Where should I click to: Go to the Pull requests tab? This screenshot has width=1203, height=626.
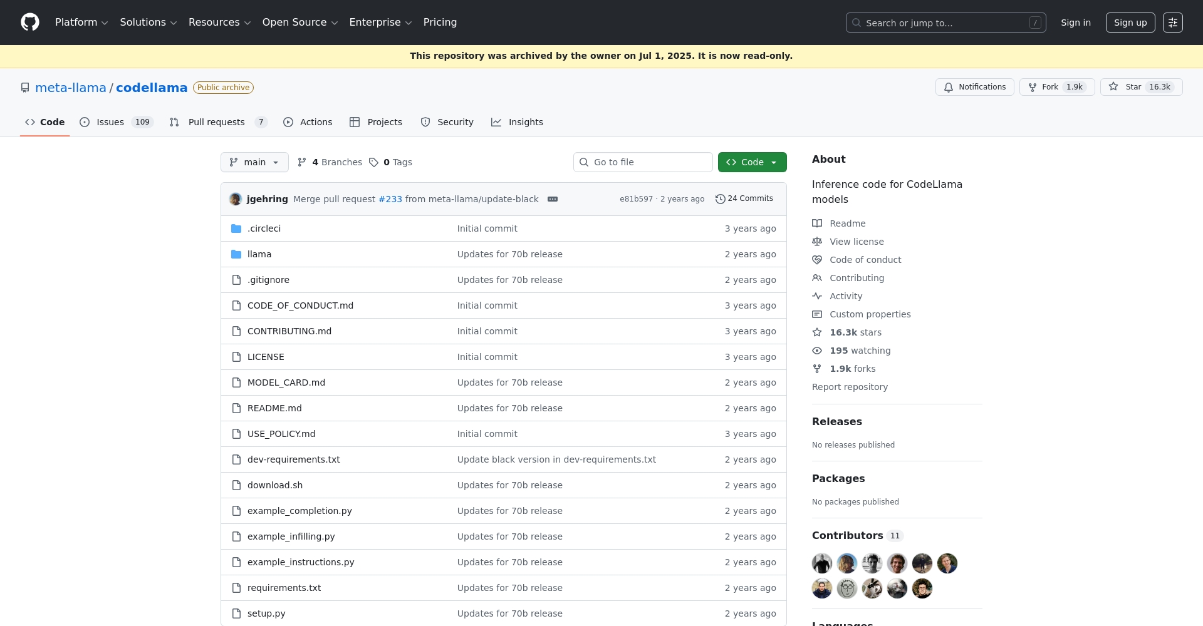[216, 122]
